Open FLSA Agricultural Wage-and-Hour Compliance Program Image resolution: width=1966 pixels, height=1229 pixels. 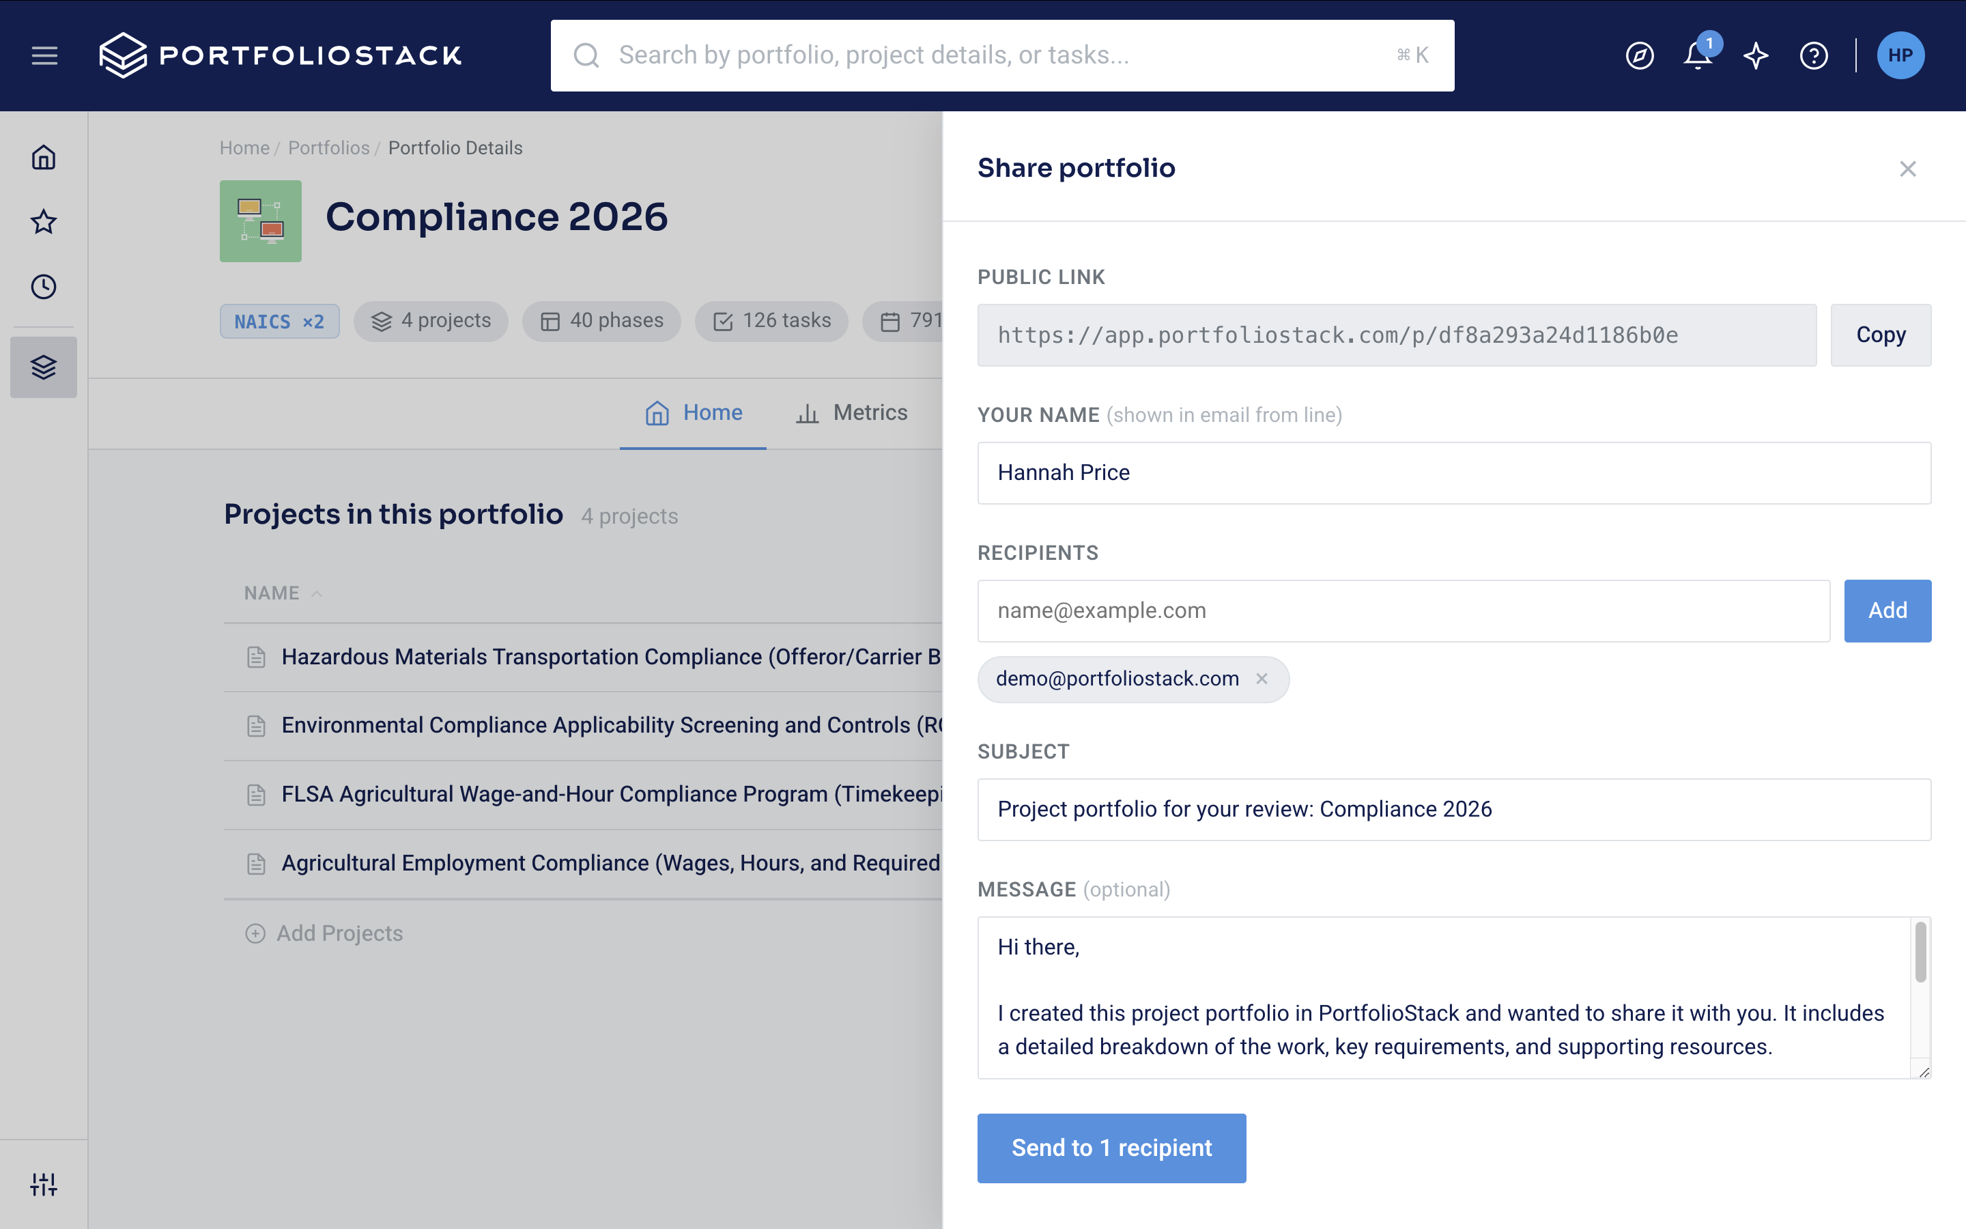[x=611, y=794]
